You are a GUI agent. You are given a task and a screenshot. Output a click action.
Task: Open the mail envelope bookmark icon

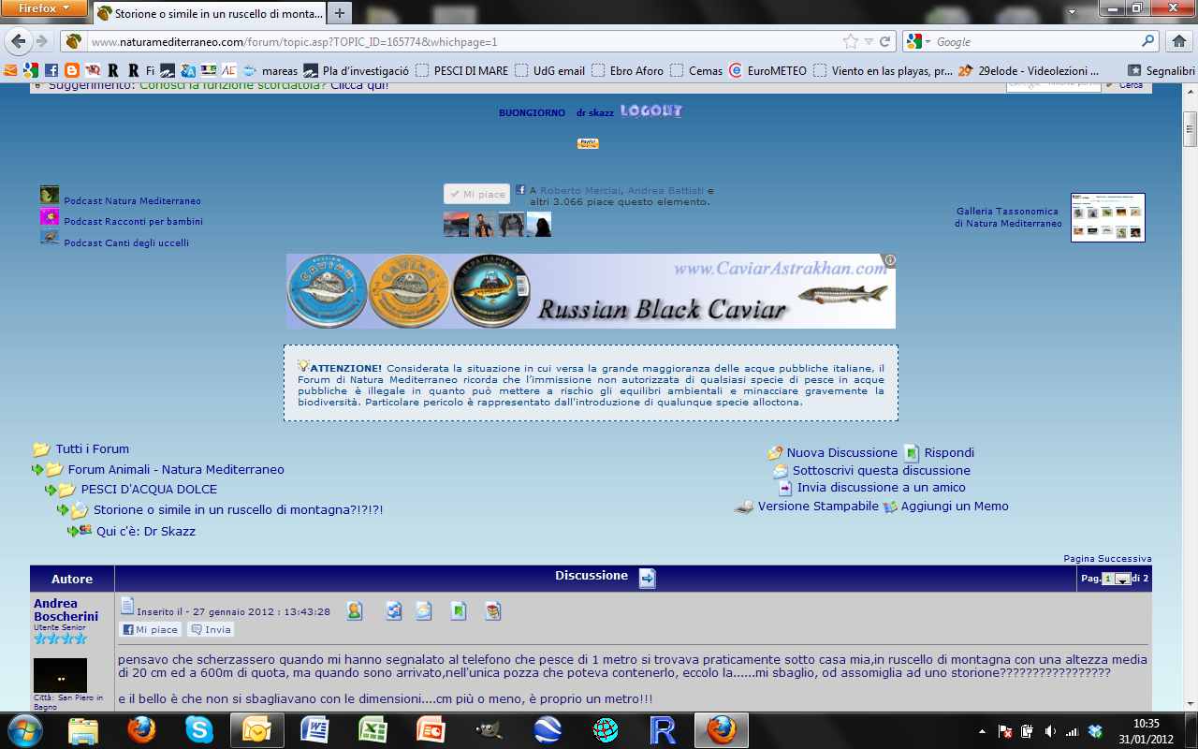(10, 70)
